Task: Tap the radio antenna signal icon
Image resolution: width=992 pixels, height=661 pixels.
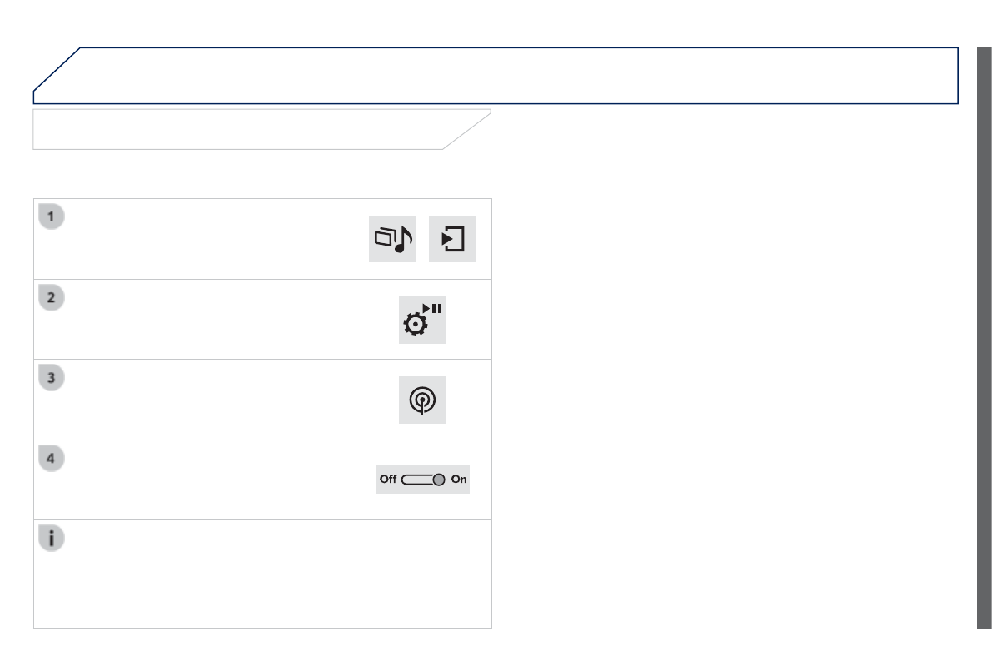Action: click(x=422, y=400)
